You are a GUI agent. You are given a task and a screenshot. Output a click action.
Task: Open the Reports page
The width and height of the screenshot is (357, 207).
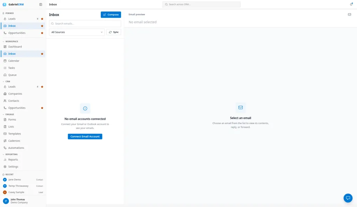[x=23, y=160]
